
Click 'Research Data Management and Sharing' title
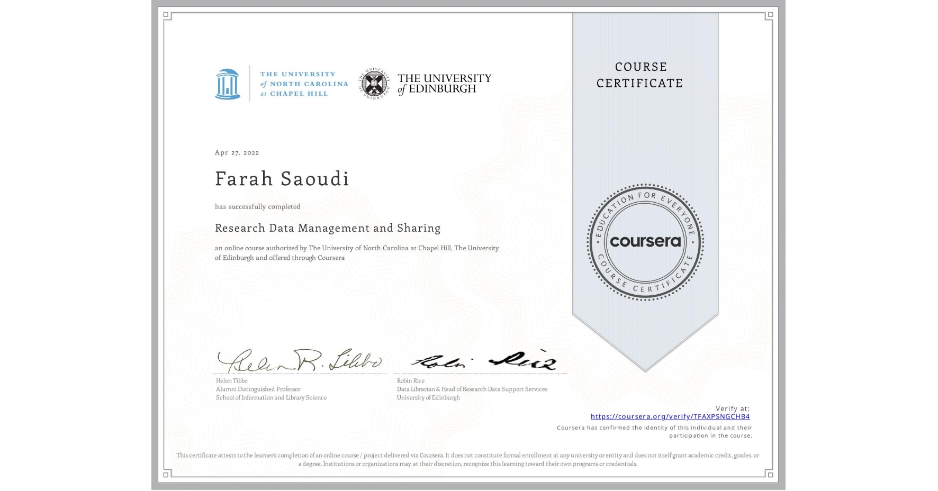(328, 228)
